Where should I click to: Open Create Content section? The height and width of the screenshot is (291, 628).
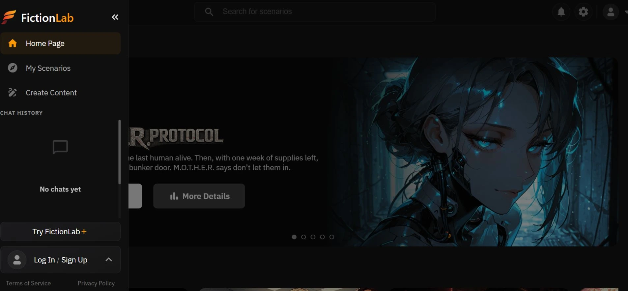click(61, 93)
